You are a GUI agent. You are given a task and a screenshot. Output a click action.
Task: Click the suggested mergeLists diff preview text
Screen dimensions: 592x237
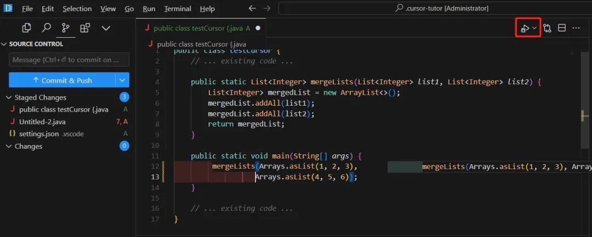[506, 166]
